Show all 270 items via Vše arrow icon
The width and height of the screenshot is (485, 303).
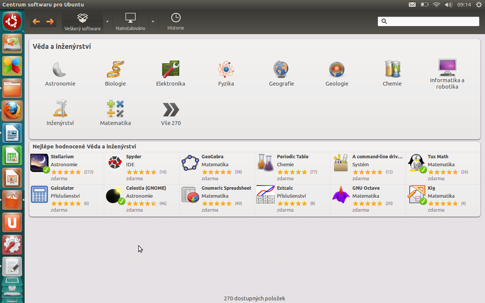tap(171, 109)
